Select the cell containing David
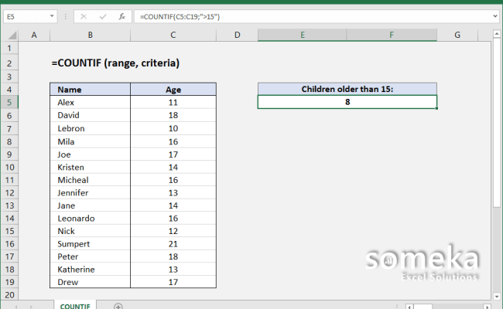Viewport: 503px width, 309px height. (x=90, y=115)
